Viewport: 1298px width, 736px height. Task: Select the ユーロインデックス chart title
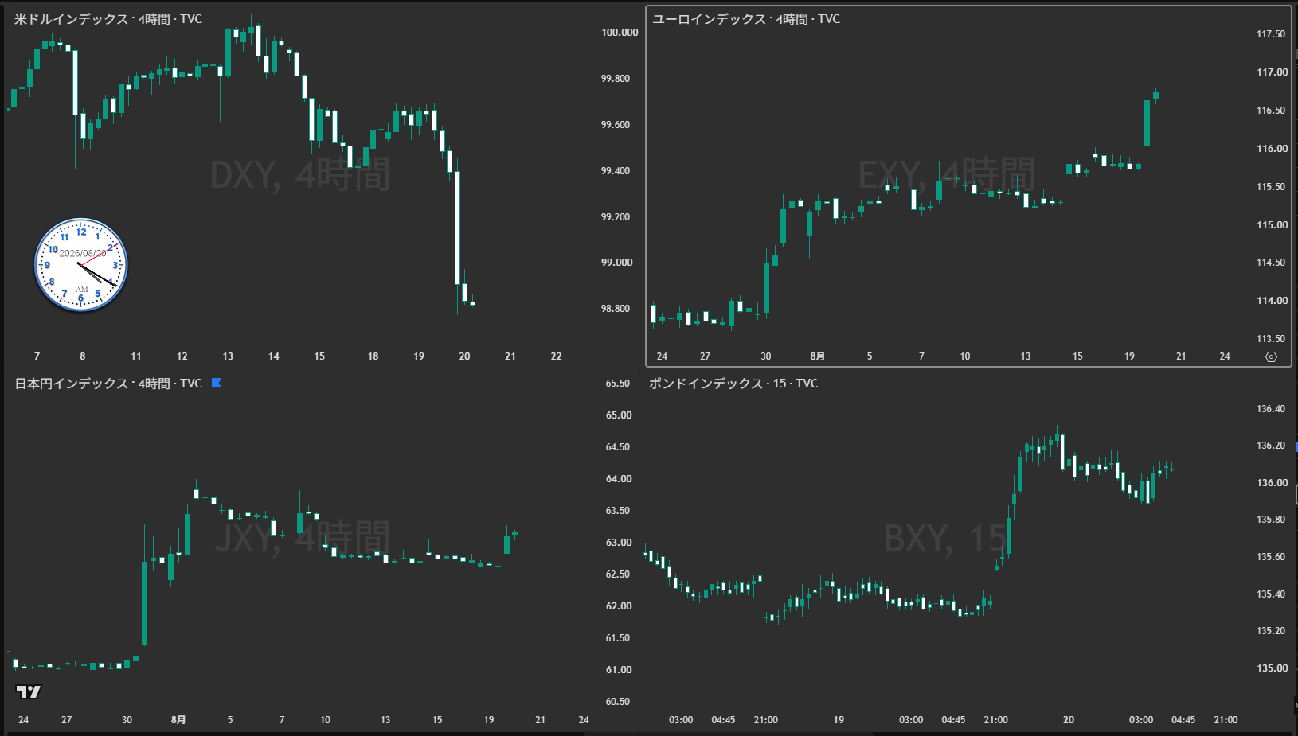tap(746, 19)
